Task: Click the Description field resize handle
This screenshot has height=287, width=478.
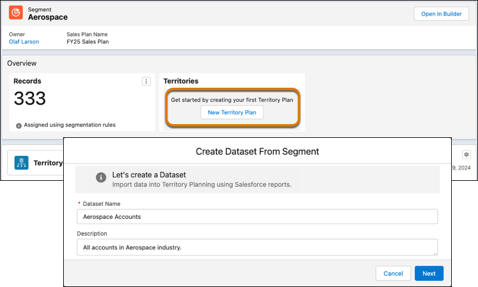Action: pyautogui.click(x=435, y=253)
